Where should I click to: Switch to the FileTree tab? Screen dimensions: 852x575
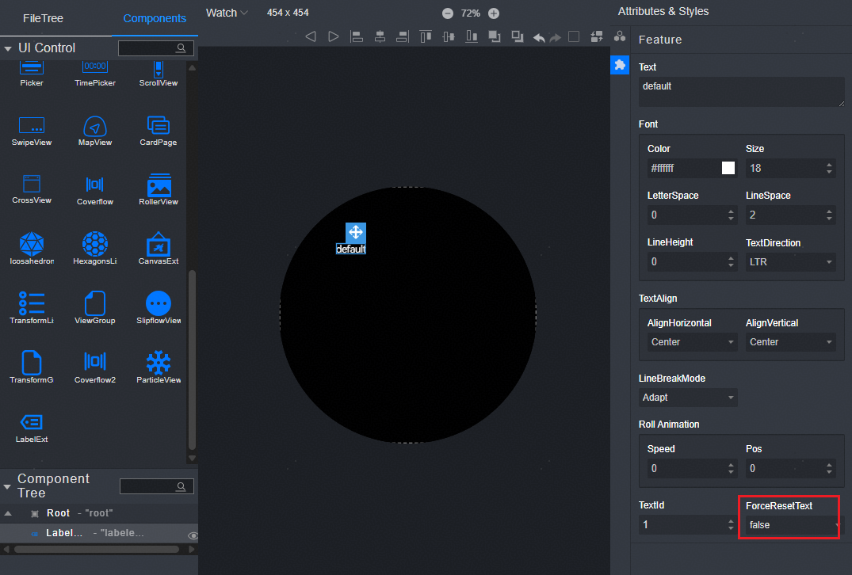[43, 18]
